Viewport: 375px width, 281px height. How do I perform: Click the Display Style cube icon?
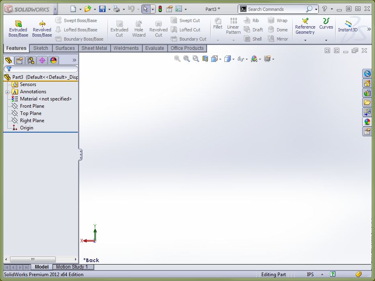[227, 59]
